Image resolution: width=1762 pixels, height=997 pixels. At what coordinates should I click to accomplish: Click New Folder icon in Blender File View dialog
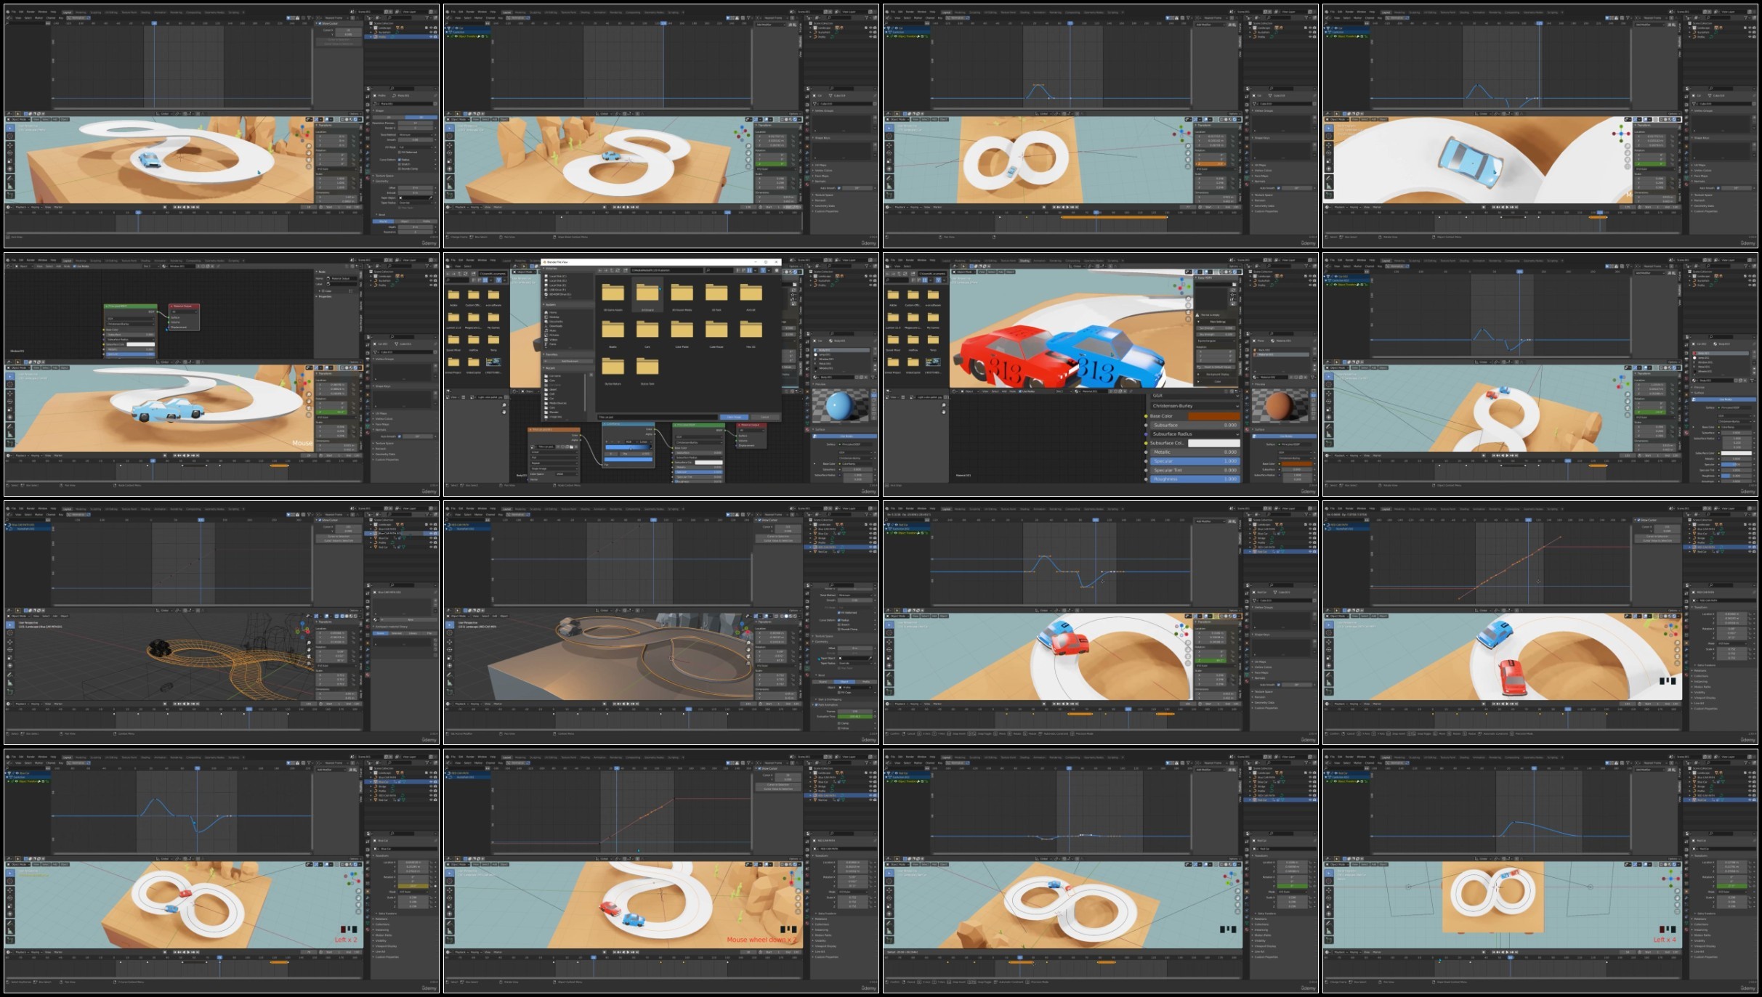[x=626, y=270]
